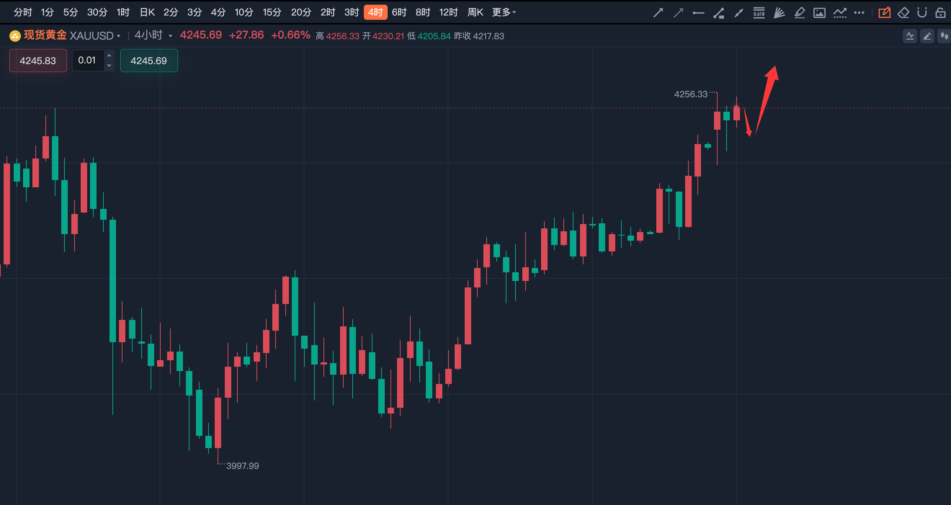The height and width of the screenshot is (505, 951).
Task: Select the horizontal line drawing tool
Action: click(698, 12)
